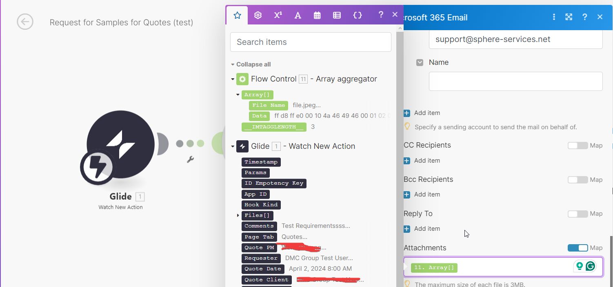This screenshot has width=613, height=287.
Task: Collapse the Flow Control Array aggregator section
Action: click(x=233, y=79)
